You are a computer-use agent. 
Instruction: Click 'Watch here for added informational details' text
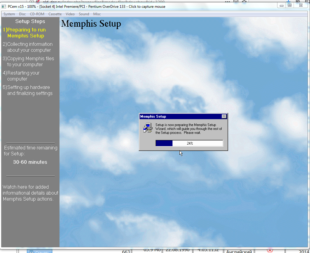point(30,193)
